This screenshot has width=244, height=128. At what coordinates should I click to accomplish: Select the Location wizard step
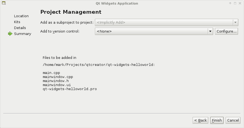click(x=21, y=16)
